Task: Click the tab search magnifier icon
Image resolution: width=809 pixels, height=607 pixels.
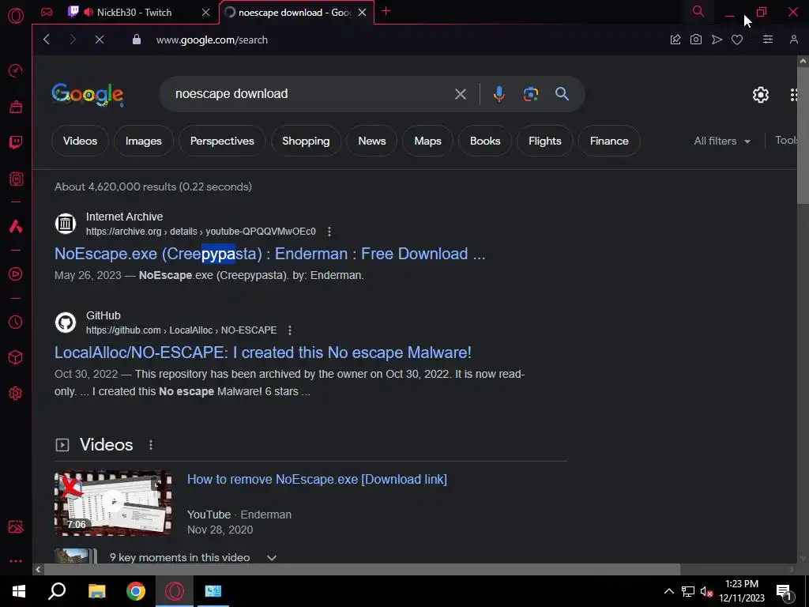Action: point(698,11)
